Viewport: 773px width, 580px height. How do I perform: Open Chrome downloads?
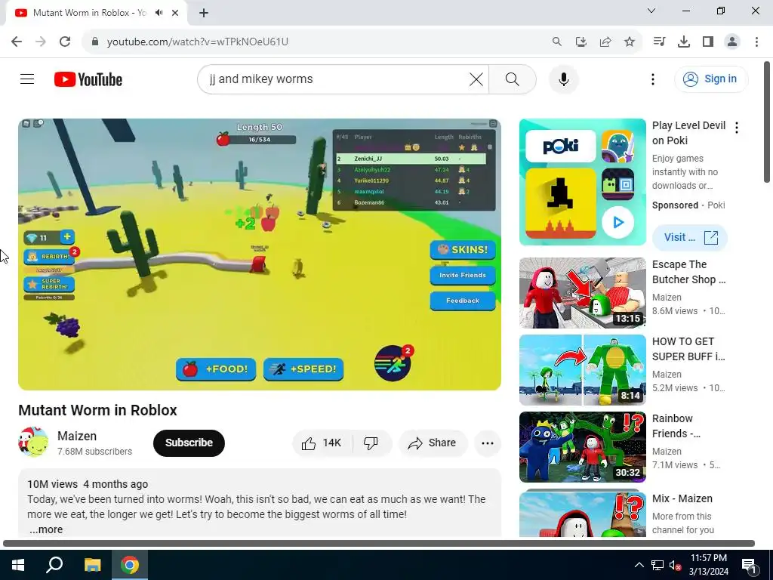point(683,42)
